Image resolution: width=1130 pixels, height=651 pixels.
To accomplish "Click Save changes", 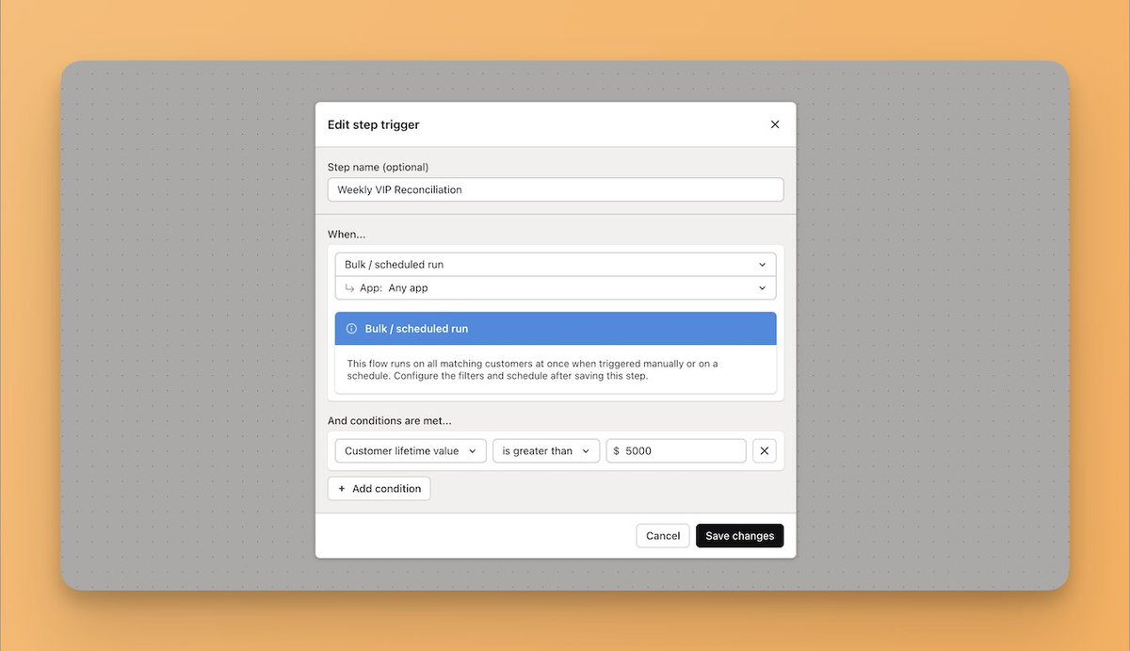I will pos(739,536).
